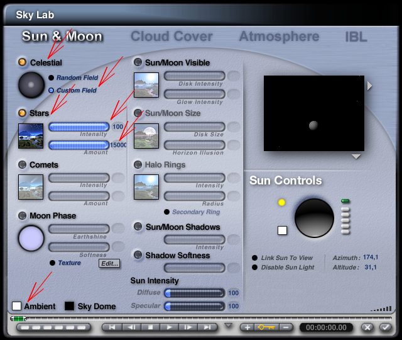The image size is (402, 340).
Task: Click the 00:00:00.00 timecode display
Action: tap(326, 327)
